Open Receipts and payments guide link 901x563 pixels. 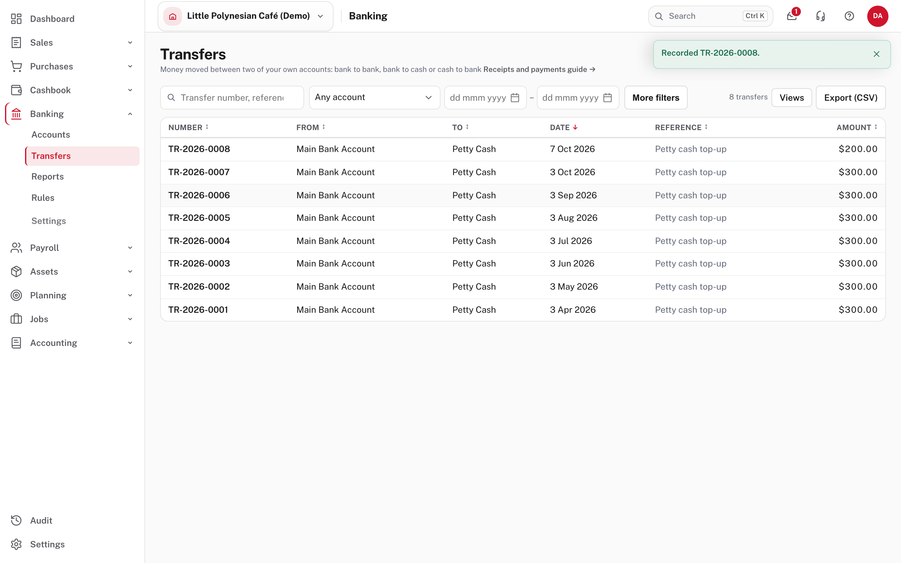coord(539,69)
